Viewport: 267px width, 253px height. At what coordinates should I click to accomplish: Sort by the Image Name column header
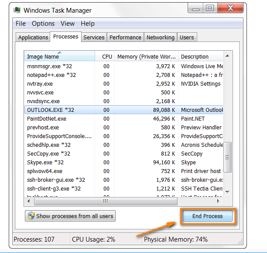(x=60, y=56)
